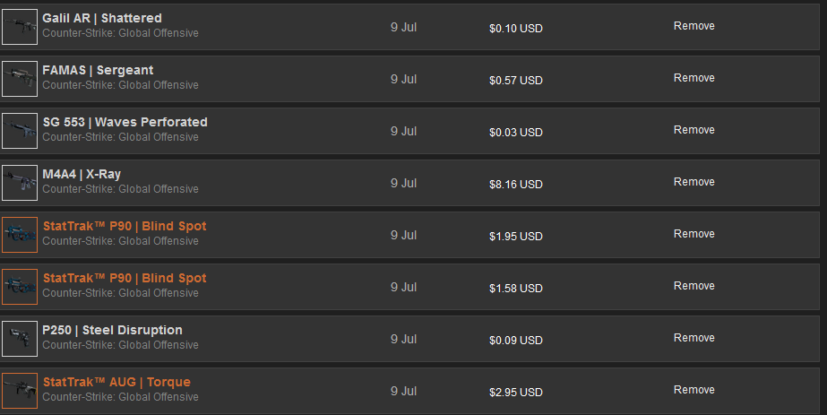Remove the StatTrak AUG Torque listing
The height and width of the screenshot is (415, 827).
[693, 390]
